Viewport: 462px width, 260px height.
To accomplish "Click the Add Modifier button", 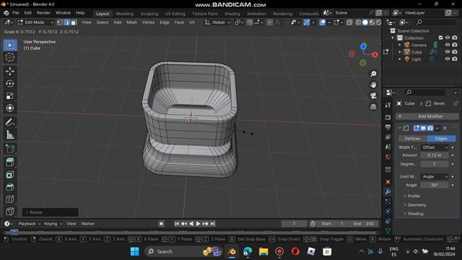I will tap(427, 116).
